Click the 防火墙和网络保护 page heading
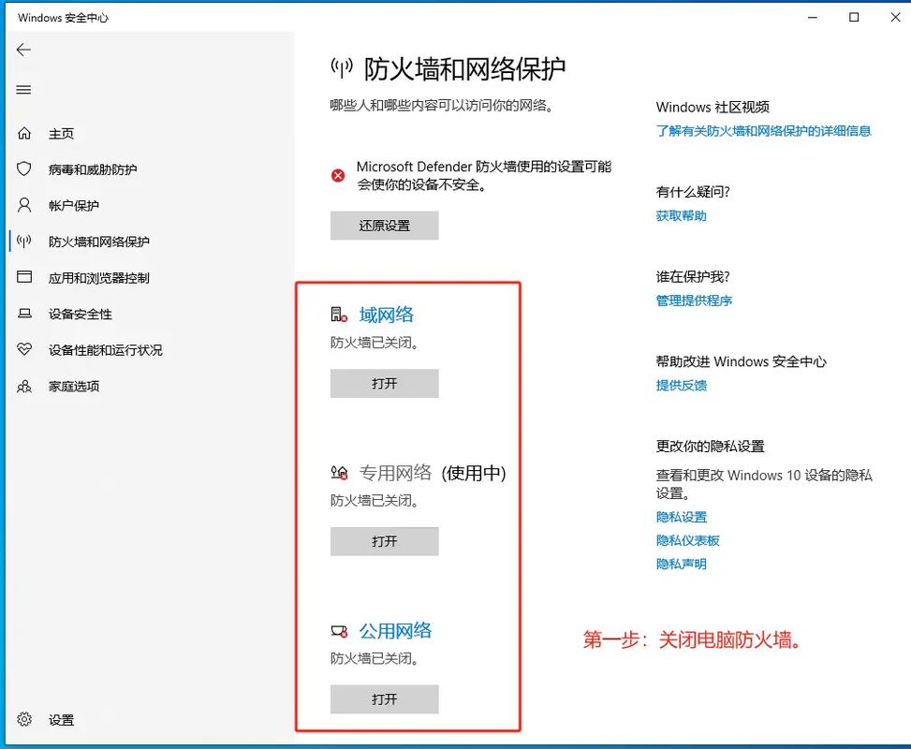Image resolution: width=911 pixels, height=749 pixels. [464, 69]
